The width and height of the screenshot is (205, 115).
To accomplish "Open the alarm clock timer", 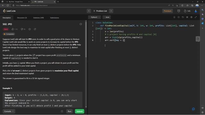I will [179, 11].
